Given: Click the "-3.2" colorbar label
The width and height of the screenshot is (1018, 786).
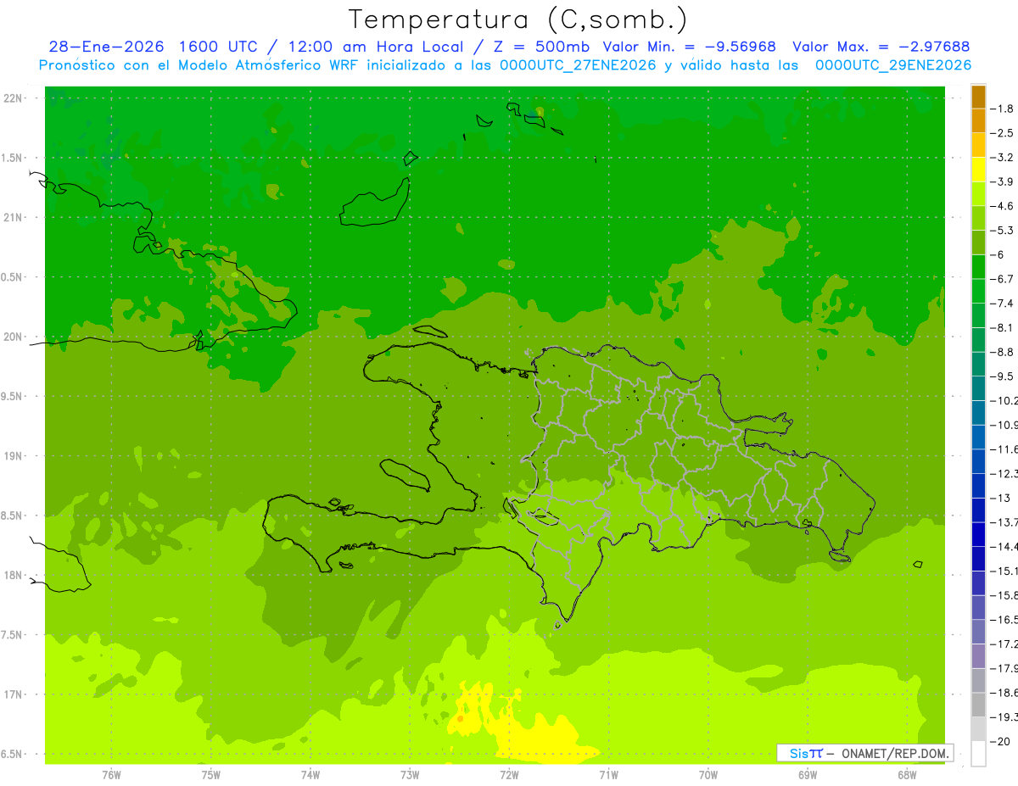Looking at the screenshot, I should point(1004,158).
